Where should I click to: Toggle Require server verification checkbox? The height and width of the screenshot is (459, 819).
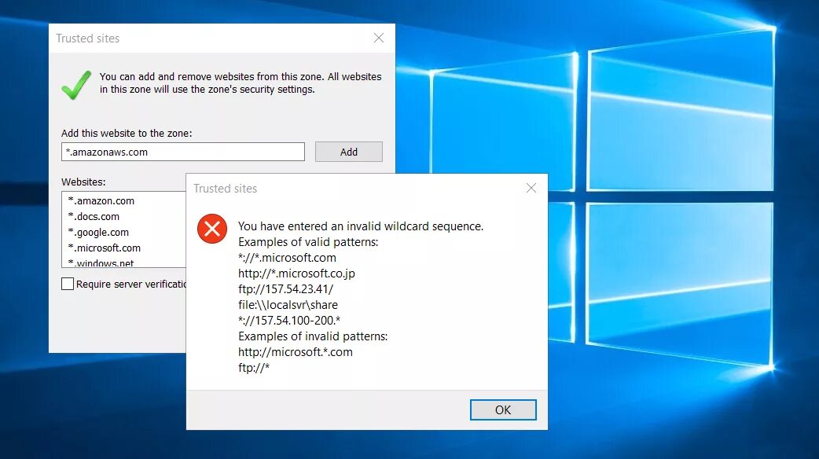[68, 284]
